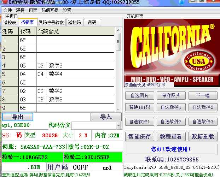The image size is (220, 177).
Task: Select the 代码含义 cell '02 | 数字2'
Action: [x=75, y=91]
